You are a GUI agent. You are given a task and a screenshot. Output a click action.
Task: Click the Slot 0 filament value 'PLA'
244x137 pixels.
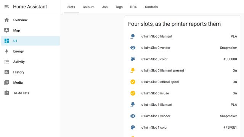[x=234, y=37]
